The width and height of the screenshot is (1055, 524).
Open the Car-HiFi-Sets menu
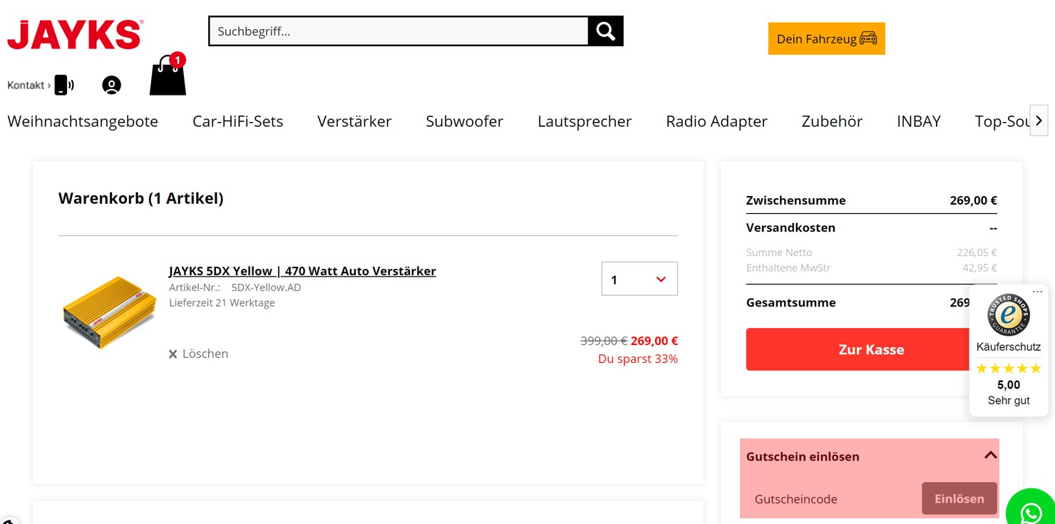click(237, 121)
